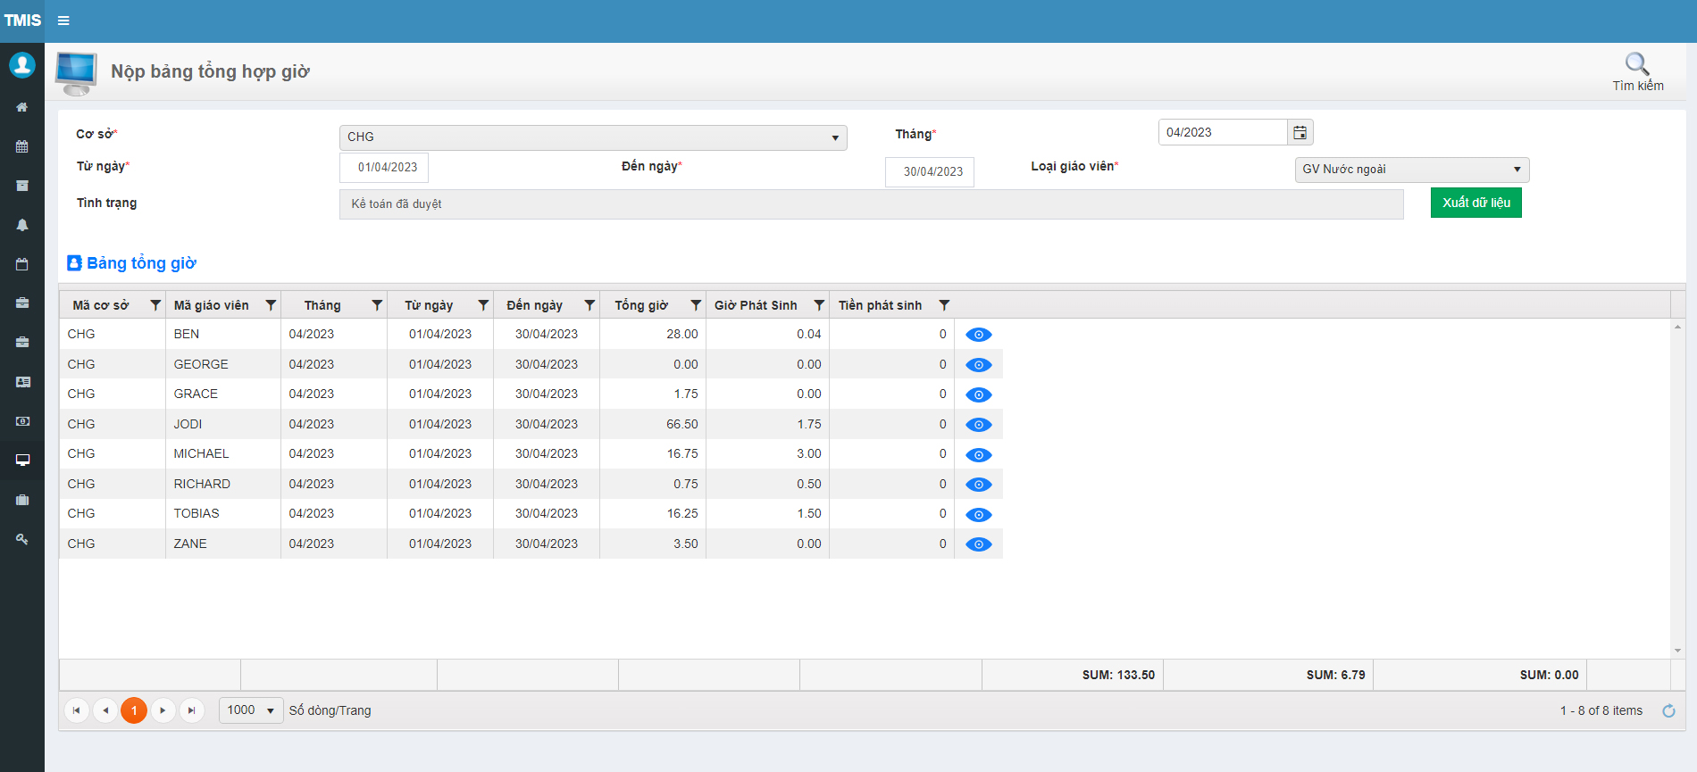Expand the Loại giáo viên dropdown

pyautogui.click(x=1412, y=170)
